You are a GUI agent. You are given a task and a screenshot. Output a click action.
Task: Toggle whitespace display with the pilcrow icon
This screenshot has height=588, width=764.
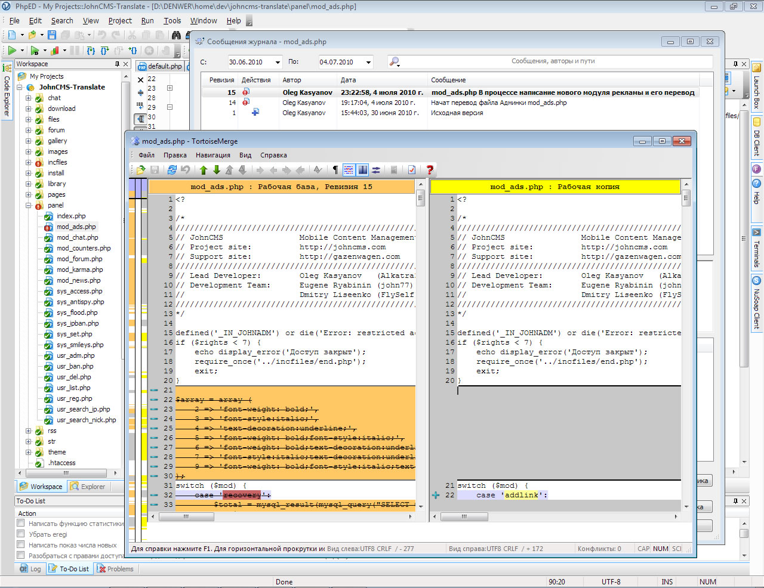[335, 170]
